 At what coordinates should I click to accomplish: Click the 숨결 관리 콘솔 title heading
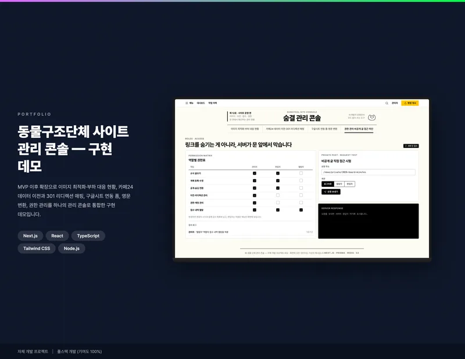[x=302, y=118]
